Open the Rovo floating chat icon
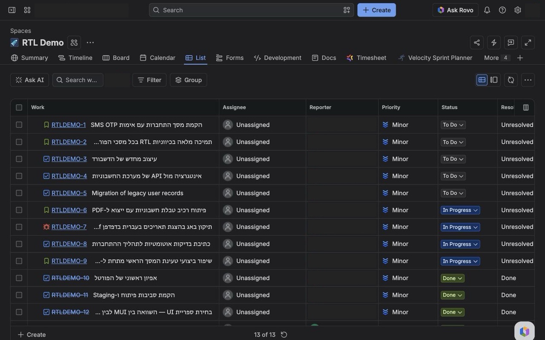The height and width of the screenshot is (340, 545). pyautogui.click(x=525, y=331)
